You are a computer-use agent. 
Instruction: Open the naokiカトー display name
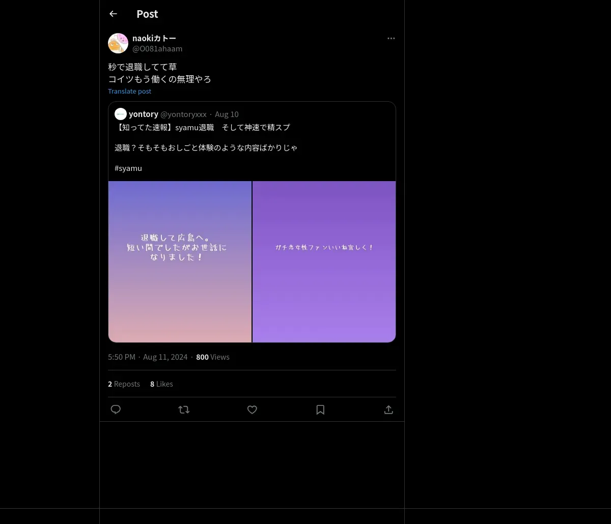(x=154, y=38)
